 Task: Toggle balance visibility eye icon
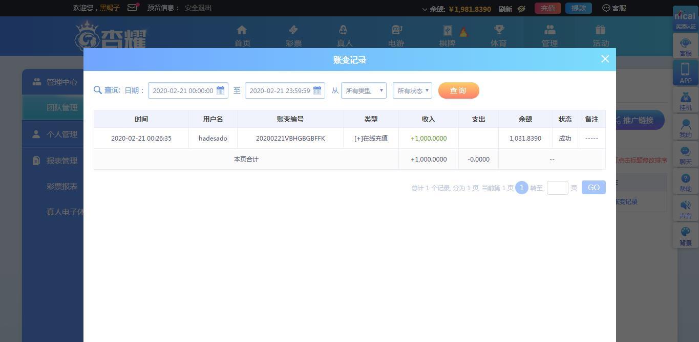click(x=521, y=9)
